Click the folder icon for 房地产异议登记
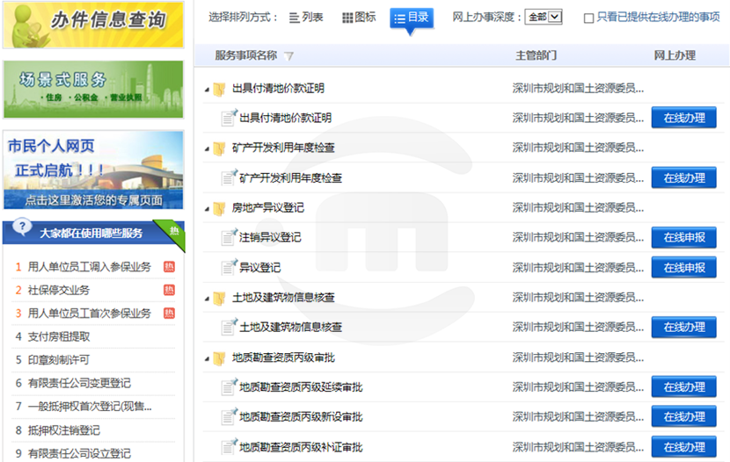This screenshot has height=462, width=730. 219,208
